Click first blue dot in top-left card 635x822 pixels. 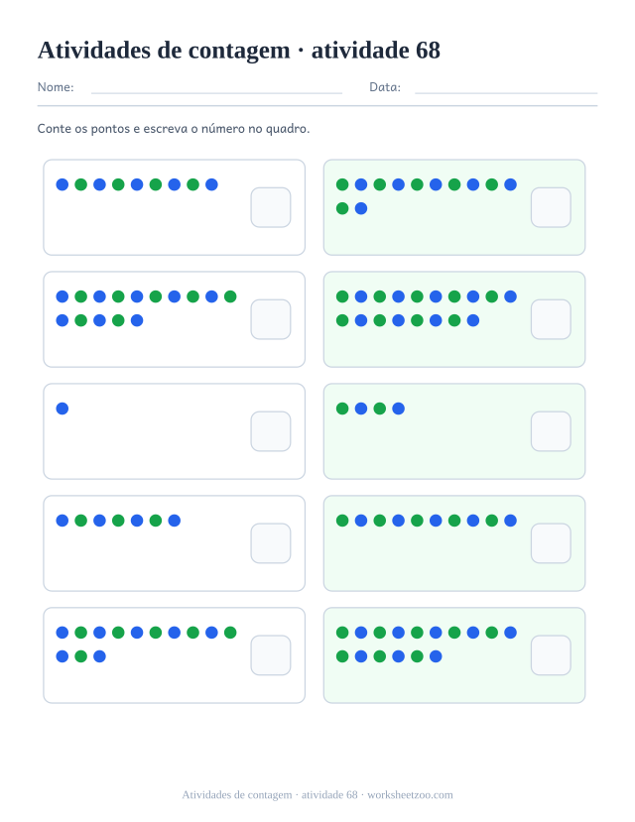click(x=63, y=184)
